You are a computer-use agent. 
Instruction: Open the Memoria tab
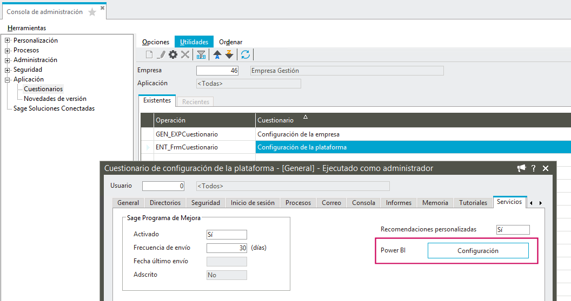tap(435, 203)
